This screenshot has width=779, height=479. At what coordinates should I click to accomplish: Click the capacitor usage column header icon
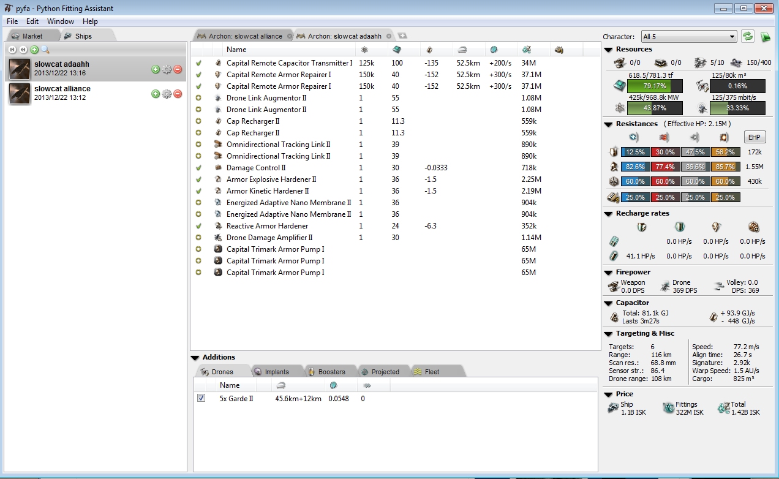(x=430, y=50)
